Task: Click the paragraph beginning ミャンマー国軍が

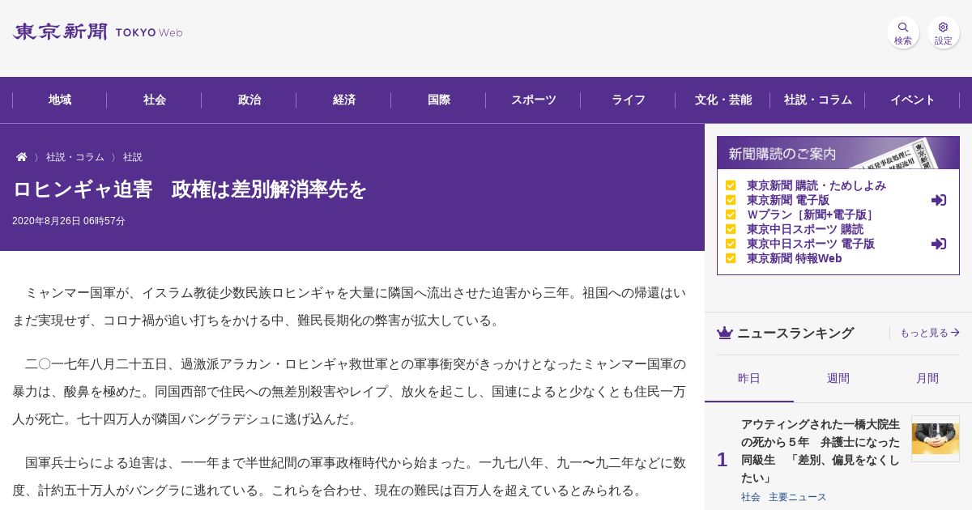Action: click(x=349, y=307)
